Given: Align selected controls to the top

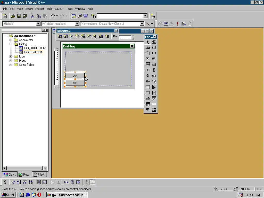Looking at the screenshot, I should click(24, 182).
